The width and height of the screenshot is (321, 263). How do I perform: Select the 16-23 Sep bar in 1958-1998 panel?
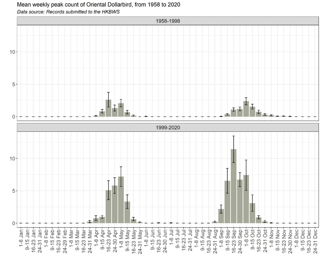click(234, 113)
